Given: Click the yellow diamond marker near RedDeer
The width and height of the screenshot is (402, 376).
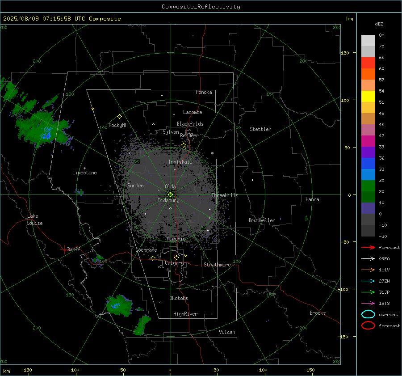Looking at the screenshot, I should pos(184,145).
